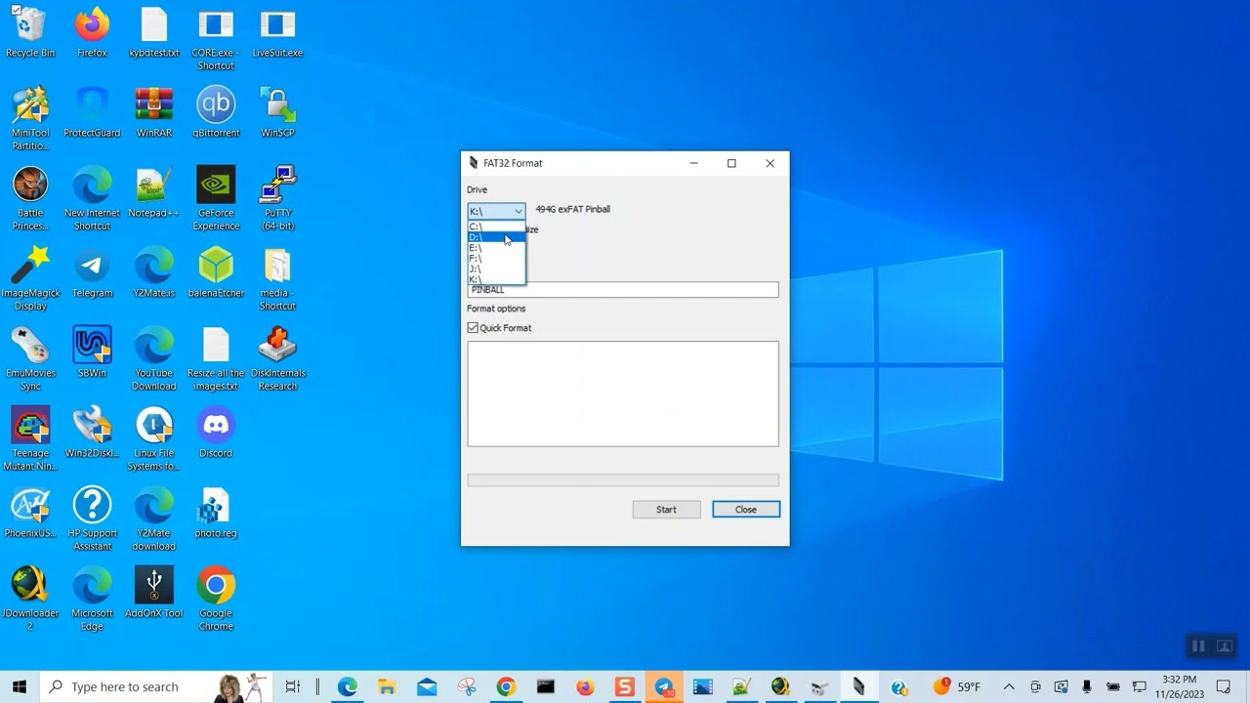Select the media Shortcut folder icon
Screen dimensions: 1250x703
[x=277, y=278]
